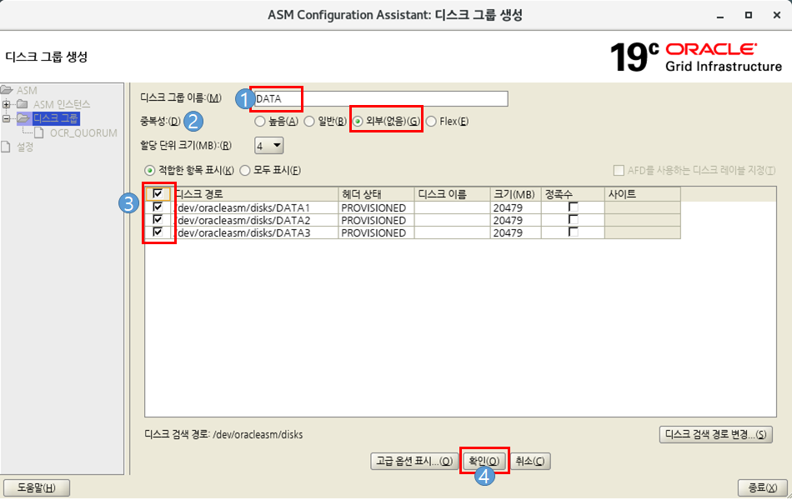792x500 pixels.
Task: Uncheck the DATA1 disk checkbox
Action: click(158, 207)
